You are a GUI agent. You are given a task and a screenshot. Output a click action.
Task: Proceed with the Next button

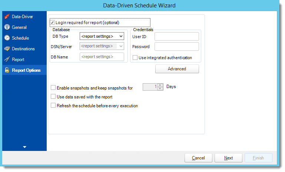[228, 158]
